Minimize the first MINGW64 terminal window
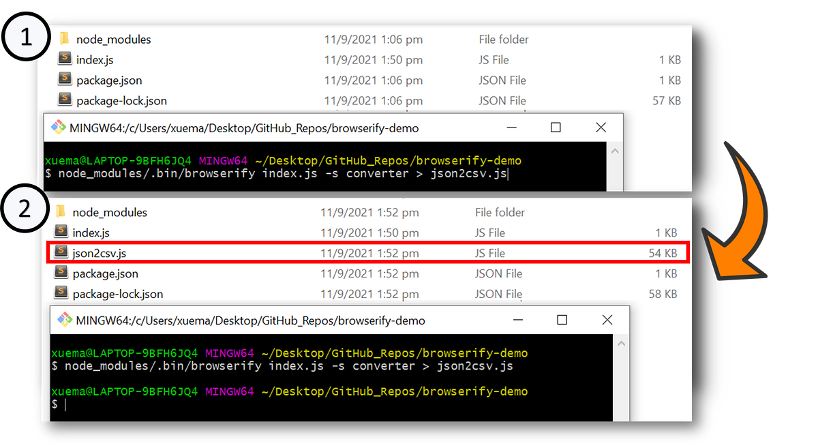Screen dimensions: 818x448 click(x=511, y=128)
